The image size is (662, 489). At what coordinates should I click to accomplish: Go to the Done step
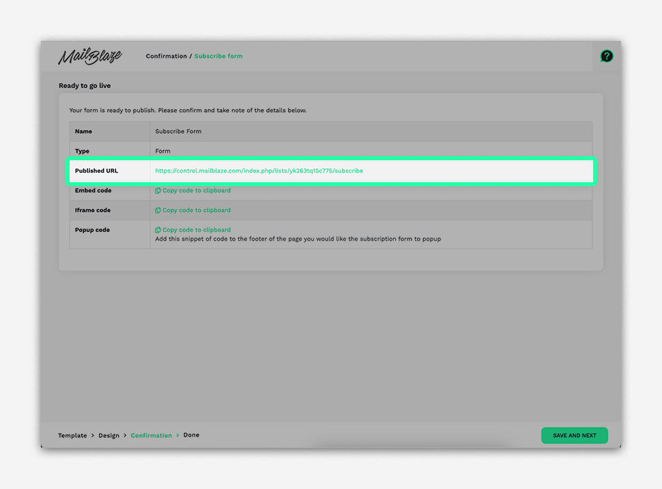(x=191, y=435)
